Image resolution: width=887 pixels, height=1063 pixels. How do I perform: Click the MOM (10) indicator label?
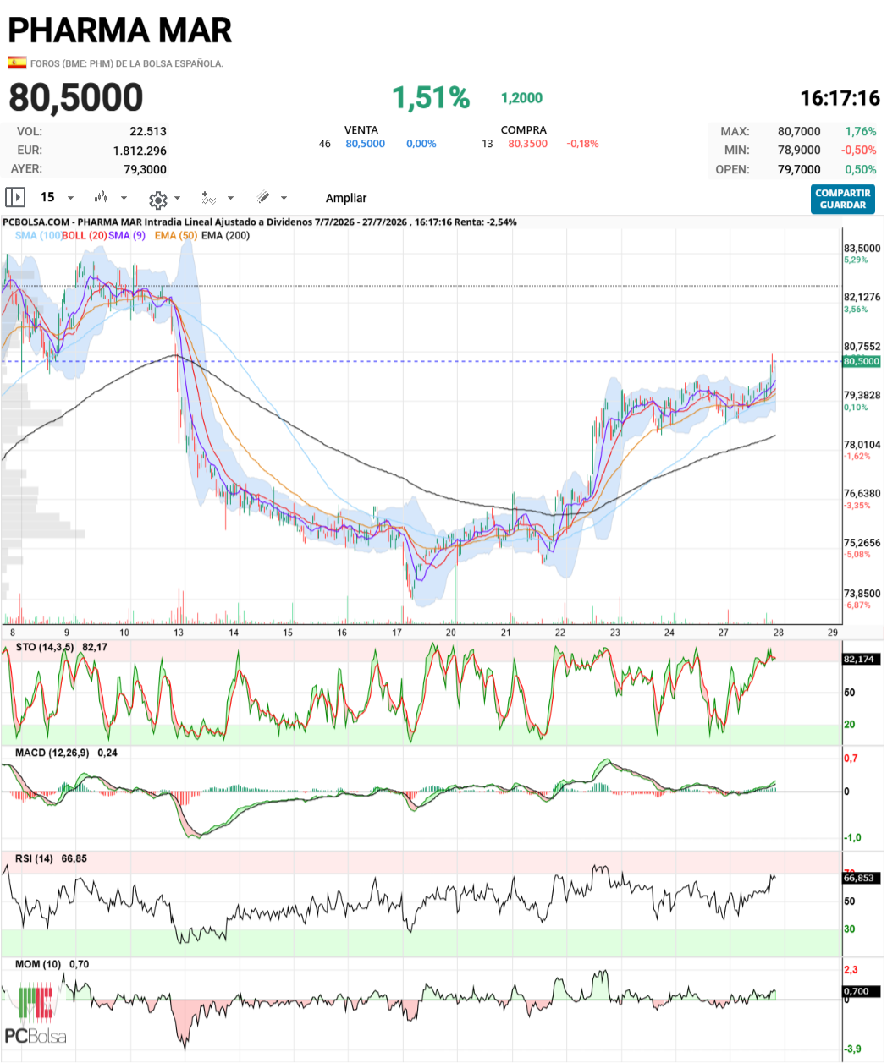[38, 964]
